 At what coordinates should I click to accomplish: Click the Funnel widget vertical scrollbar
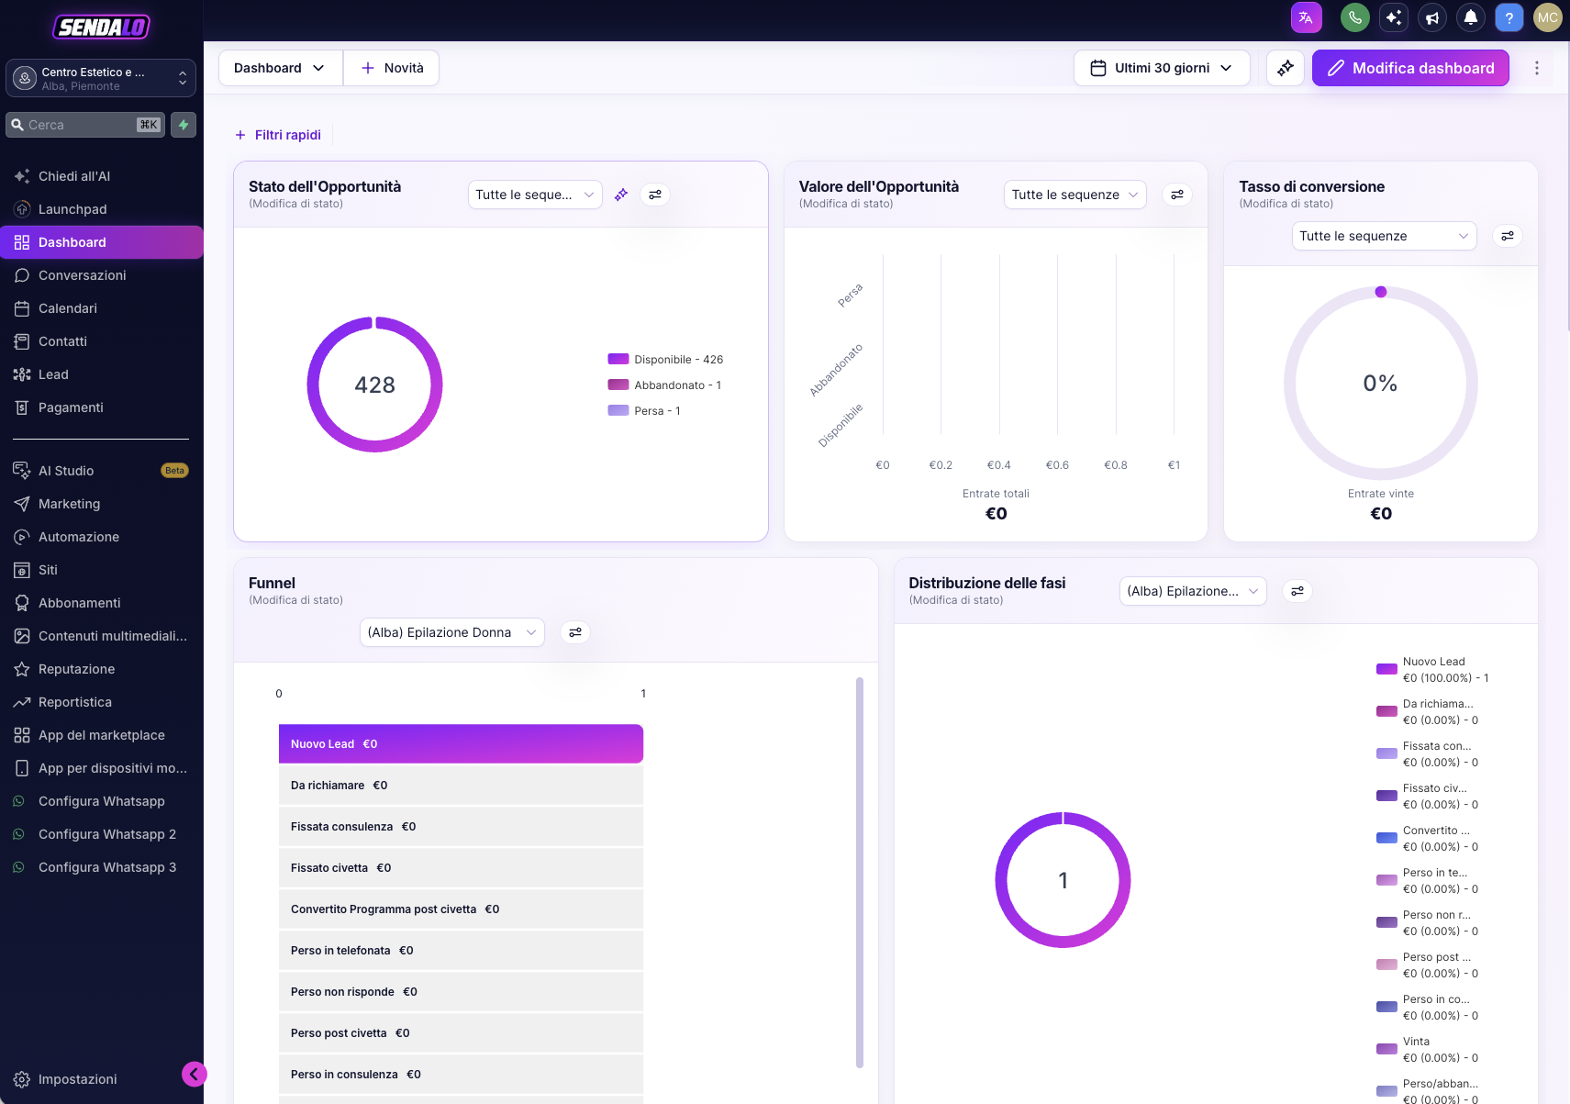860,873
